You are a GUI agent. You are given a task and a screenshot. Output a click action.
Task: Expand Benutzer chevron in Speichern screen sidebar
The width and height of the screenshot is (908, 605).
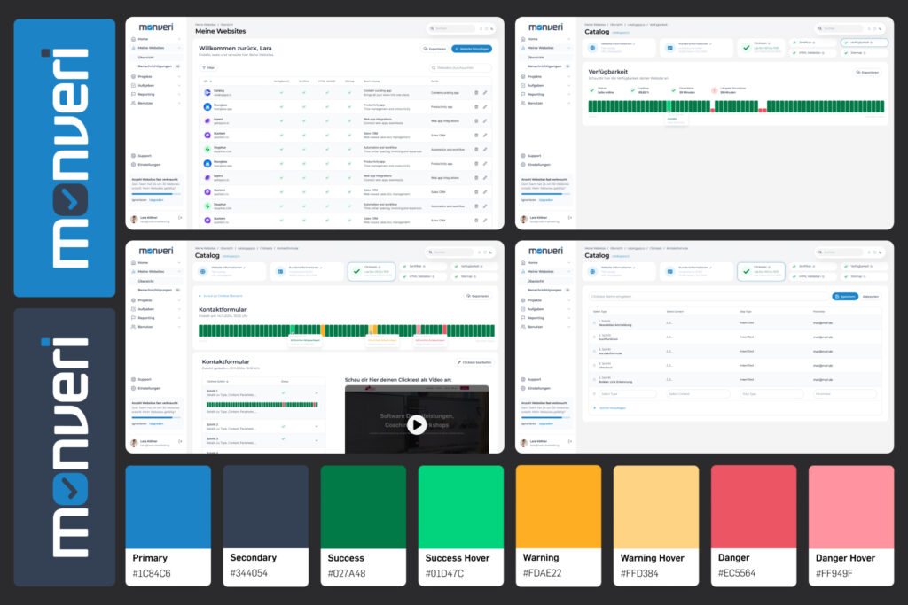tap(569, 327)
